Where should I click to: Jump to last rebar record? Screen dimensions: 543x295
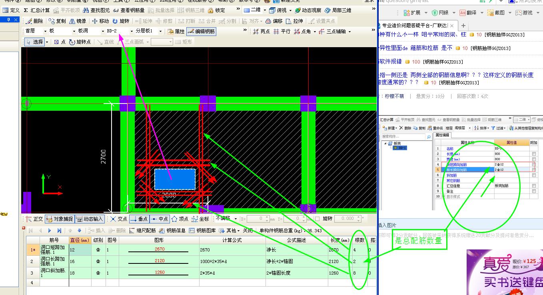point(59,230)
